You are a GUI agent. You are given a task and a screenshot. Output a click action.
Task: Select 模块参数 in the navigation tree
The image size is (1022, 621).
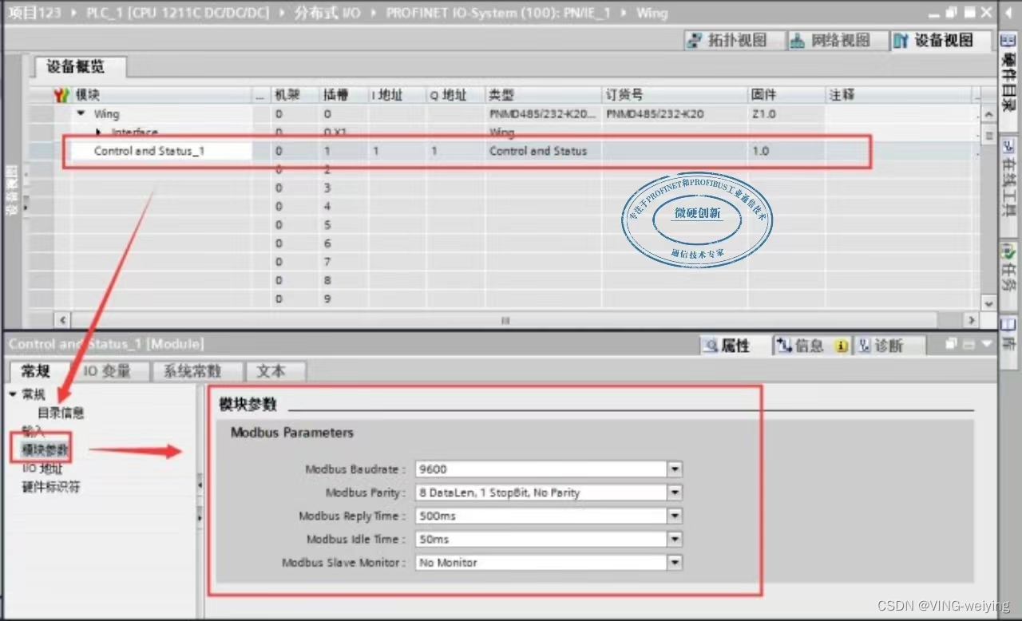click(45, 450)
